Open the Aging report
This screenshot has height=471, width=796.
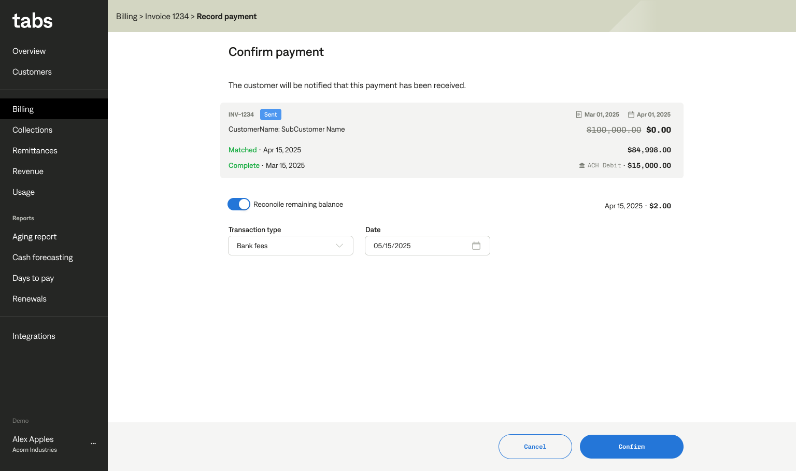(35, 237)
